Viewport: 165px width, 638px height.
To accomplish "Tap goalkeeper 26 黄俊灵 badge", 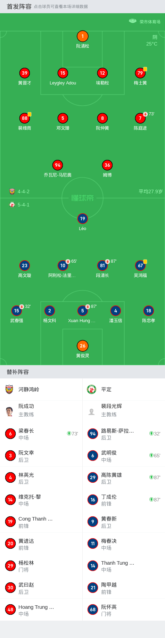I will 82,346.
